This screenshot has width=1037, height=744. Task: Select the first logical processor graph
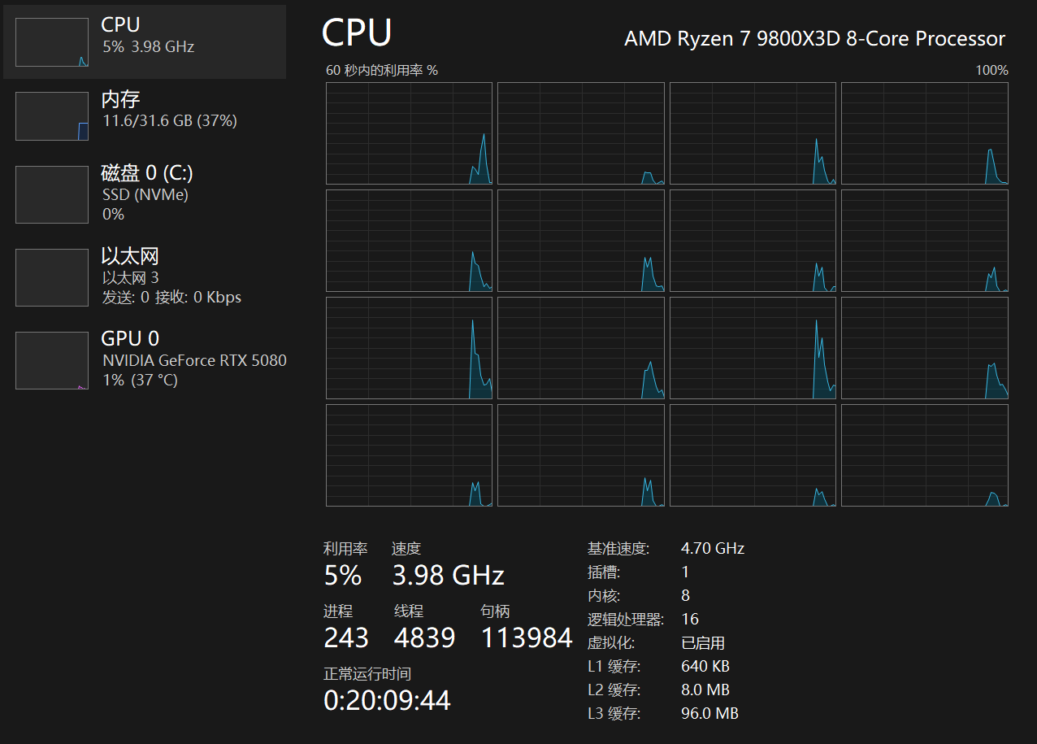[409, 133]
